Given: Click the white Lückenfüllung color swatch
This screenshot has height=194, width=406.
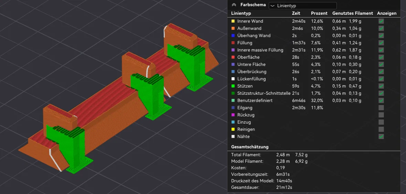Looking at the screenshot, I should [x=233, y=79].
